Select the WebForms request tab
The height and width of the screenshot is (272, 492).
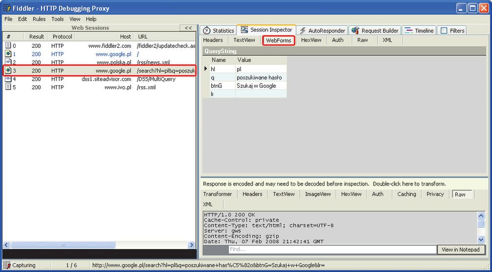[279, 40]
